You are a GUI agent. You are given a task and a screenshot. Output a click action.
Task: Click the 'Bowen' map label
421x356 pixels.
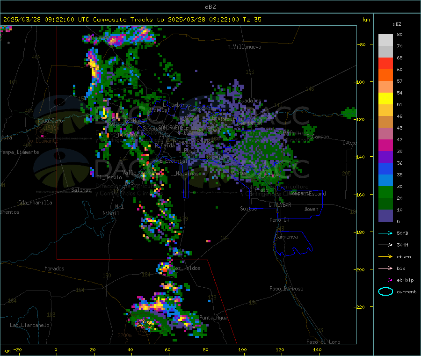coord(311,209)
